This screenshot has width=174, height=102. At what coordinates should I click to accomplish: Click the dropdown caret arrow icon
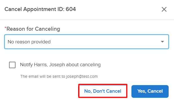pyautogui.click(x=162, y=42)
